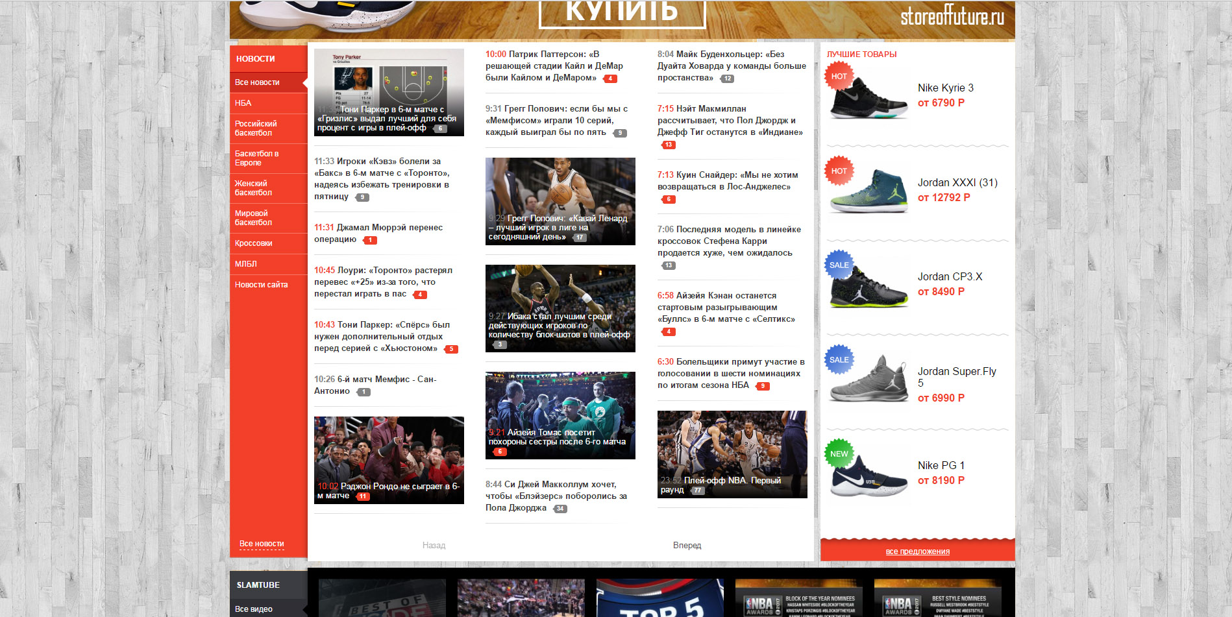1232x617 pixels.
Task: Open МЛБЛ section
Action: tap(246, 264)
